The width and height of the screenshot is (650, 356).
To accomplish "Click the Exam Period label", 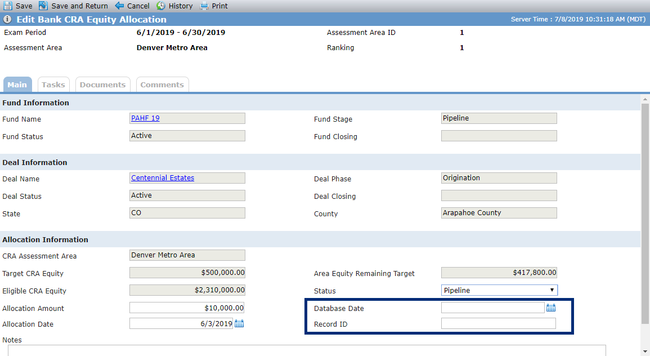I will [25, 32].
